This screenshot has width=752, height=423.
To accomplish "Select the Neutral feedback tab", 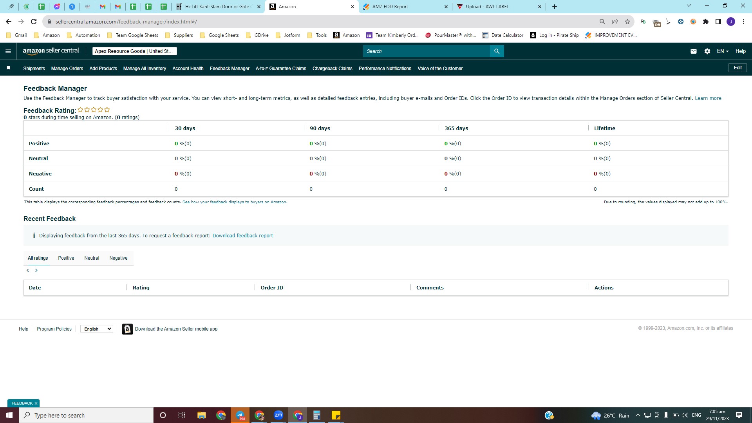I will point(92,258).
